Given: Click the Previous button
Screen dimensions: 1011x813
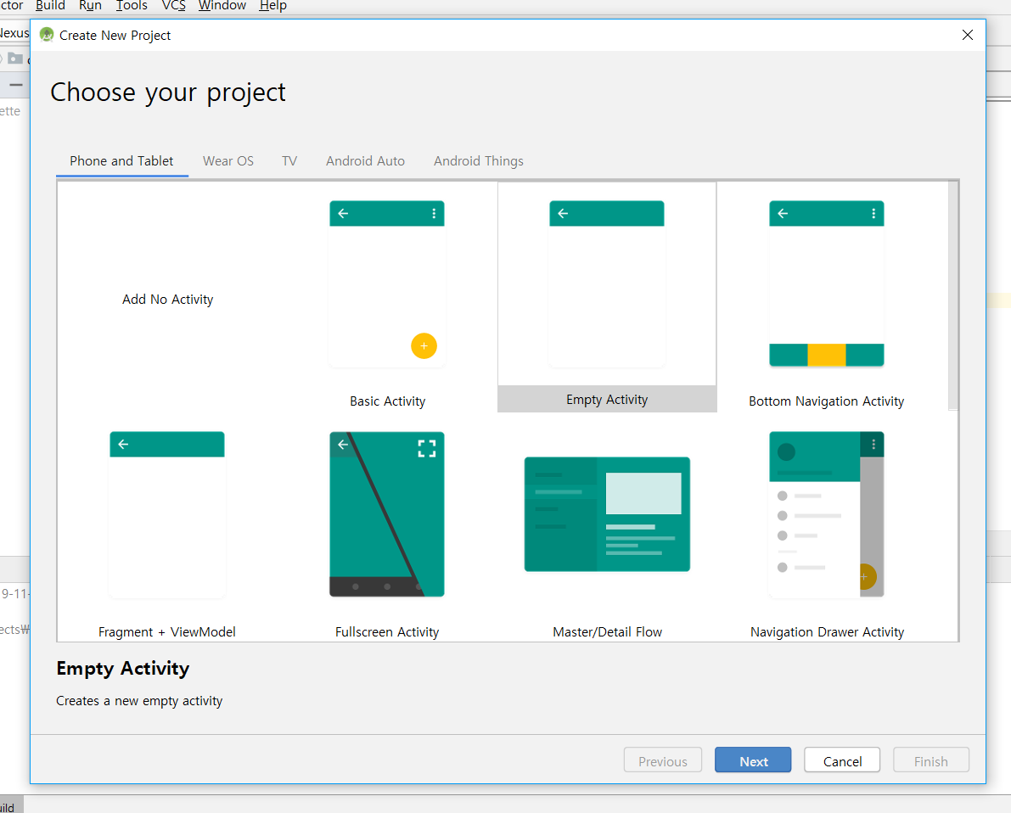Looking at the screenshot, I should (663, 760).
